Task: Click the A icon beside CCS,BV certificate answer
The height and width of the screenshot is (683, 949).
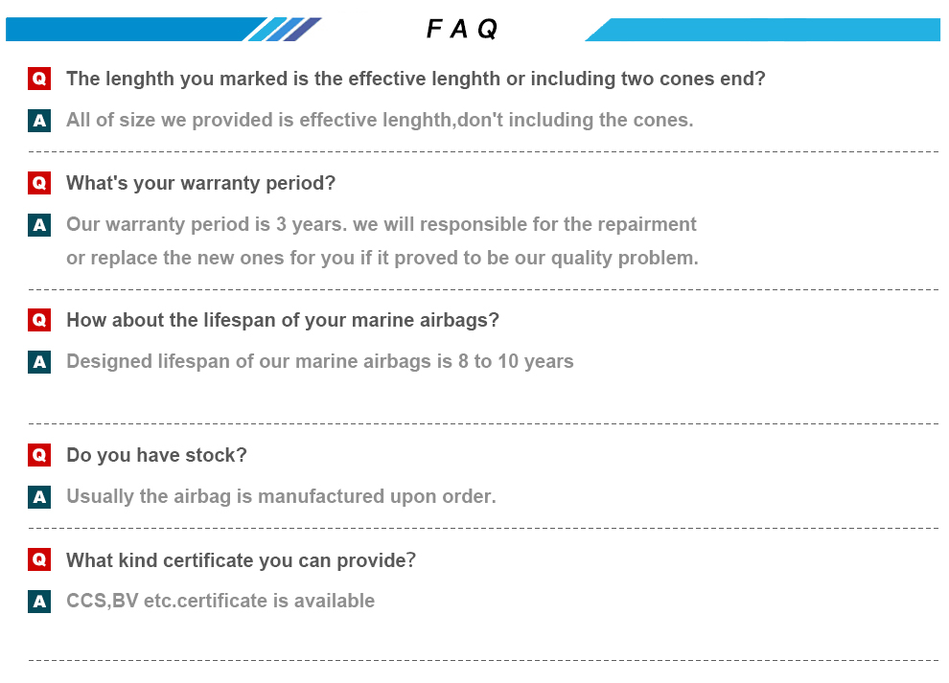Action: 38,602
